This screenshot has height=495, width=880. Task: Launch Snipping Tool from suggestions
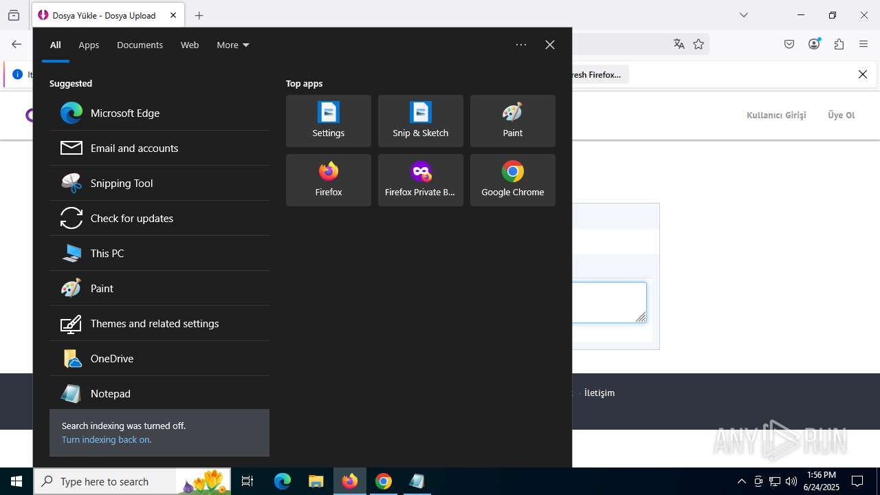point(159,183)
